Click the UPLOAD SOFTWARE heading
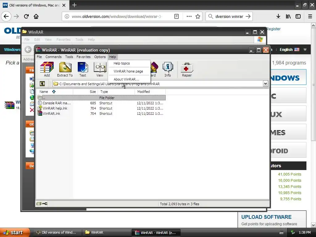Image resolution: width=316 pixels, height=237 pixels. 266,217
